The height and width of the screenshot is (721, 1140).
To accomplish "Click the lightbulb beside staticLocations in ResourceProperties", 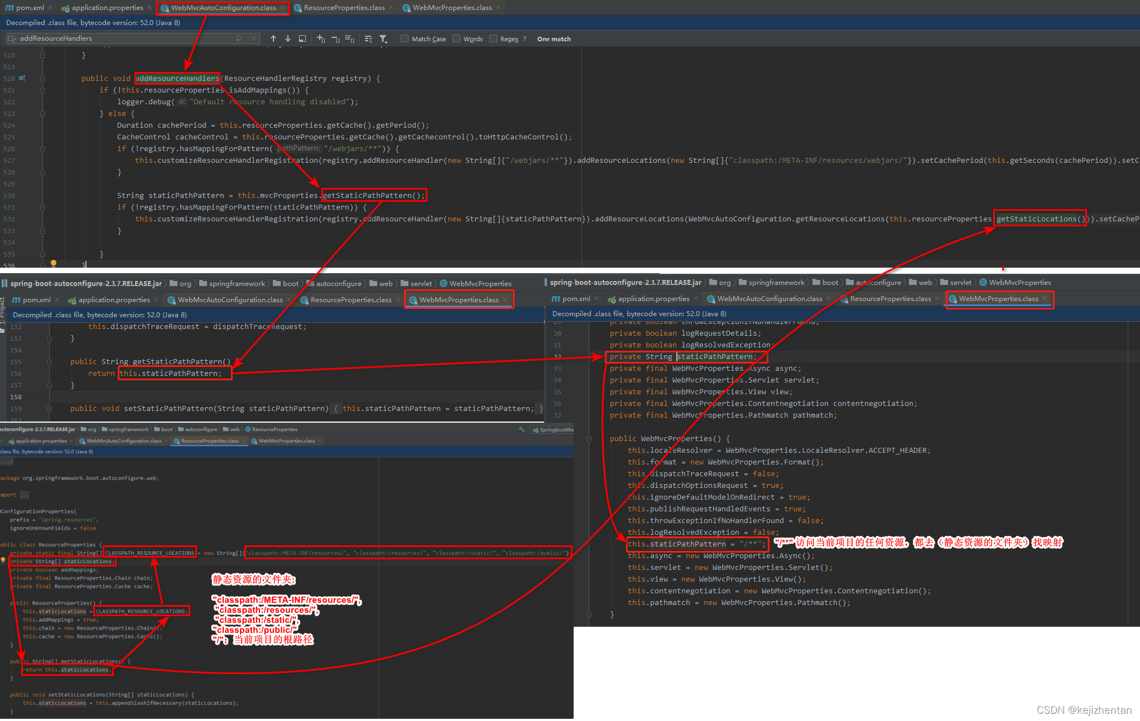I will point(3,560).
